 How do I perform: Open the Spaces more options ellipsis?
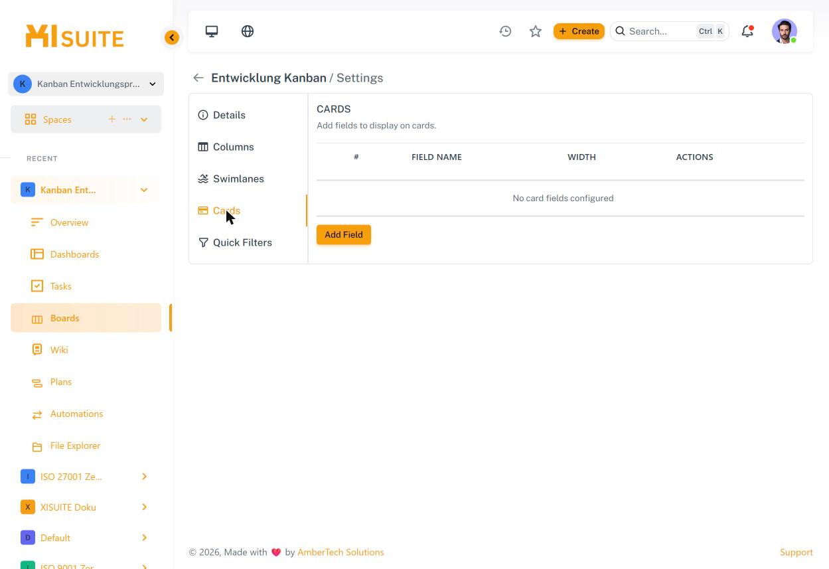click(127, 119)
